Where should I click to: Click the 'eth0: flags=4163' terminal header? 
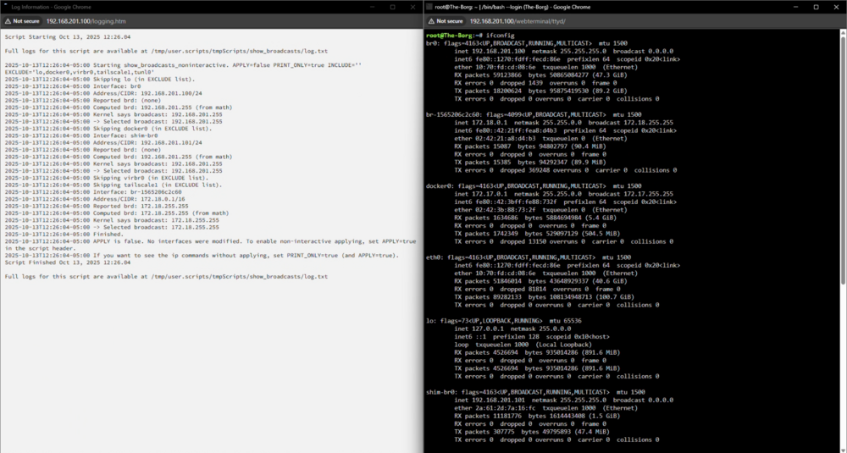(x=529, y=257)
